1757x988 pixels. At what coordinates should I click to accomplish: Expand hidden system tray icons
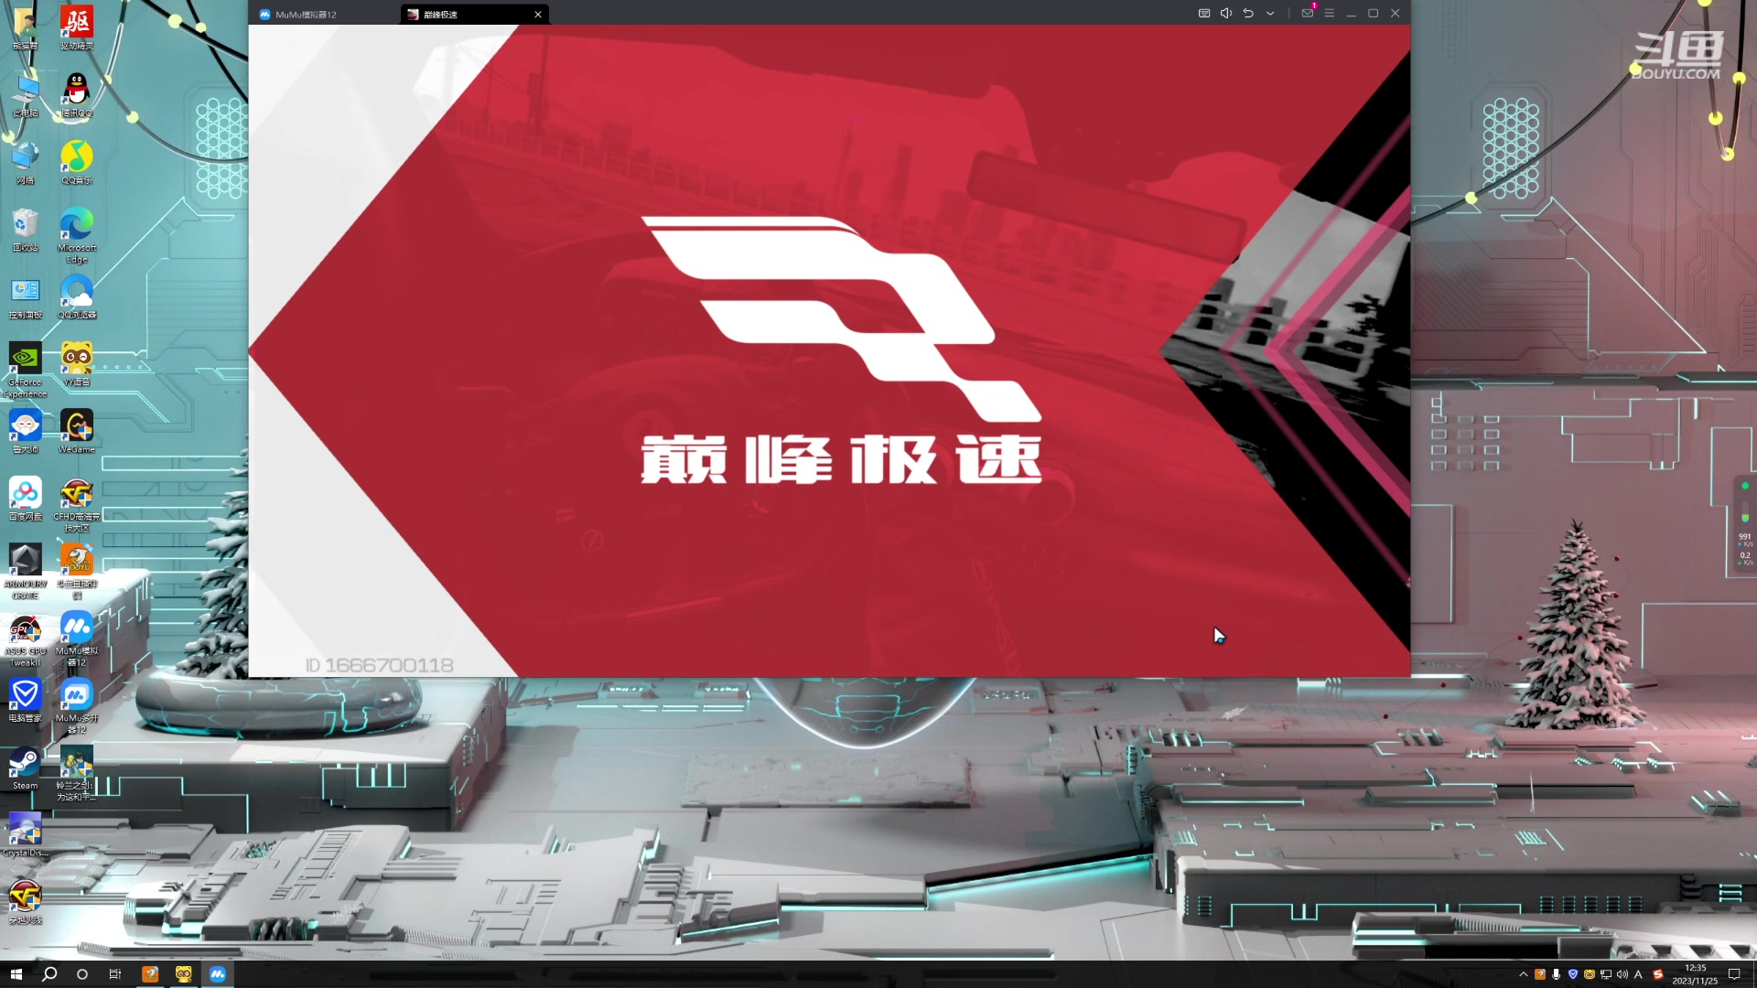point(1524,974)
